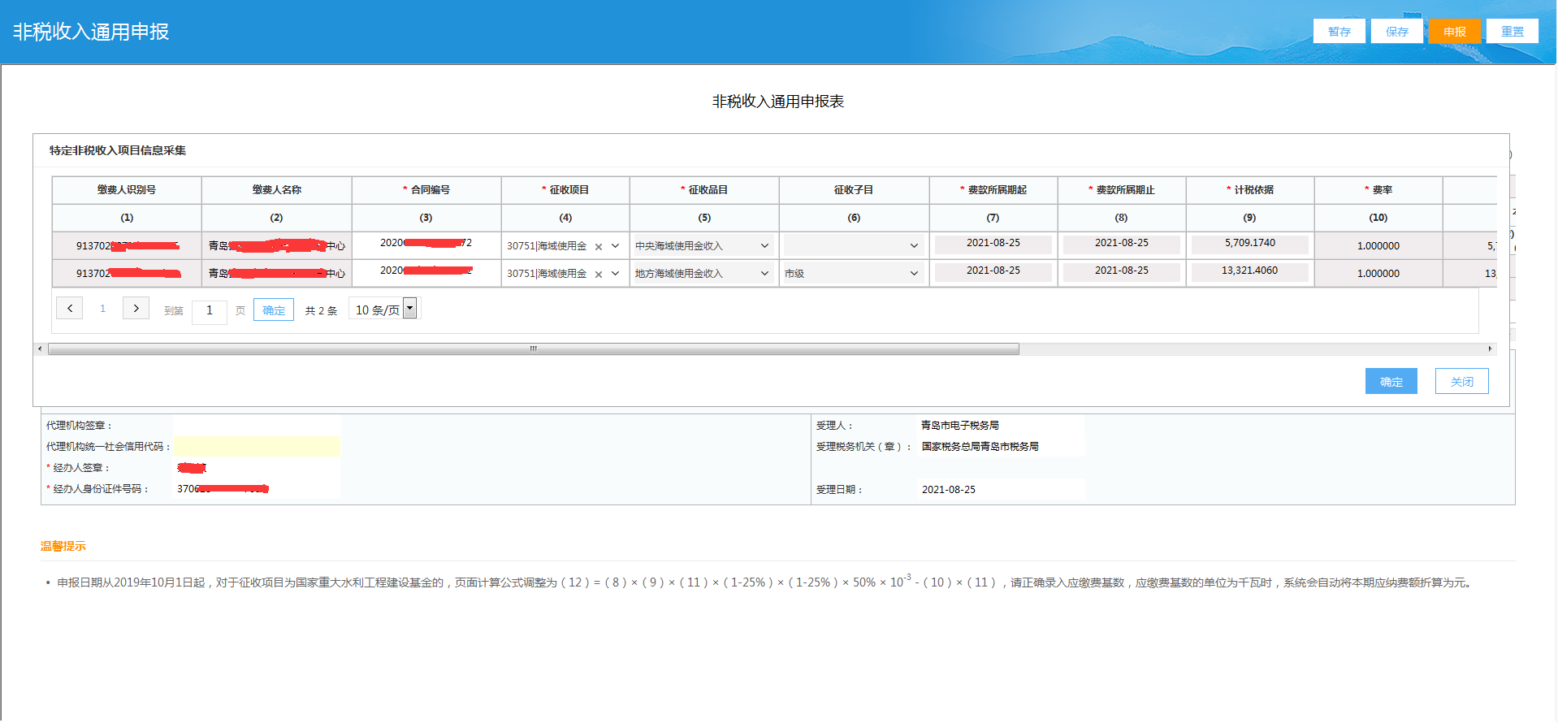Click 暂存 button in header
The width and height of the screenshot is (1558, 723).
1339,32
